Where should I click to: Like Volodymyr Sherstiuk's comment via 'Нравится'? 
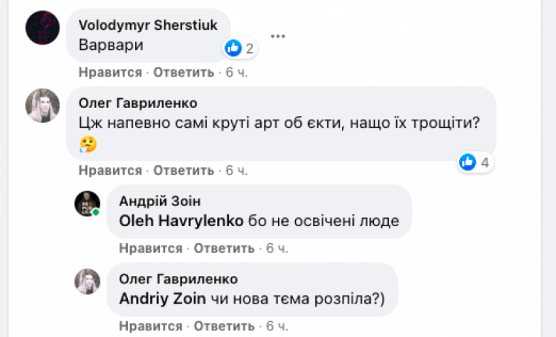pyautogui.click(x=110, y=73)
